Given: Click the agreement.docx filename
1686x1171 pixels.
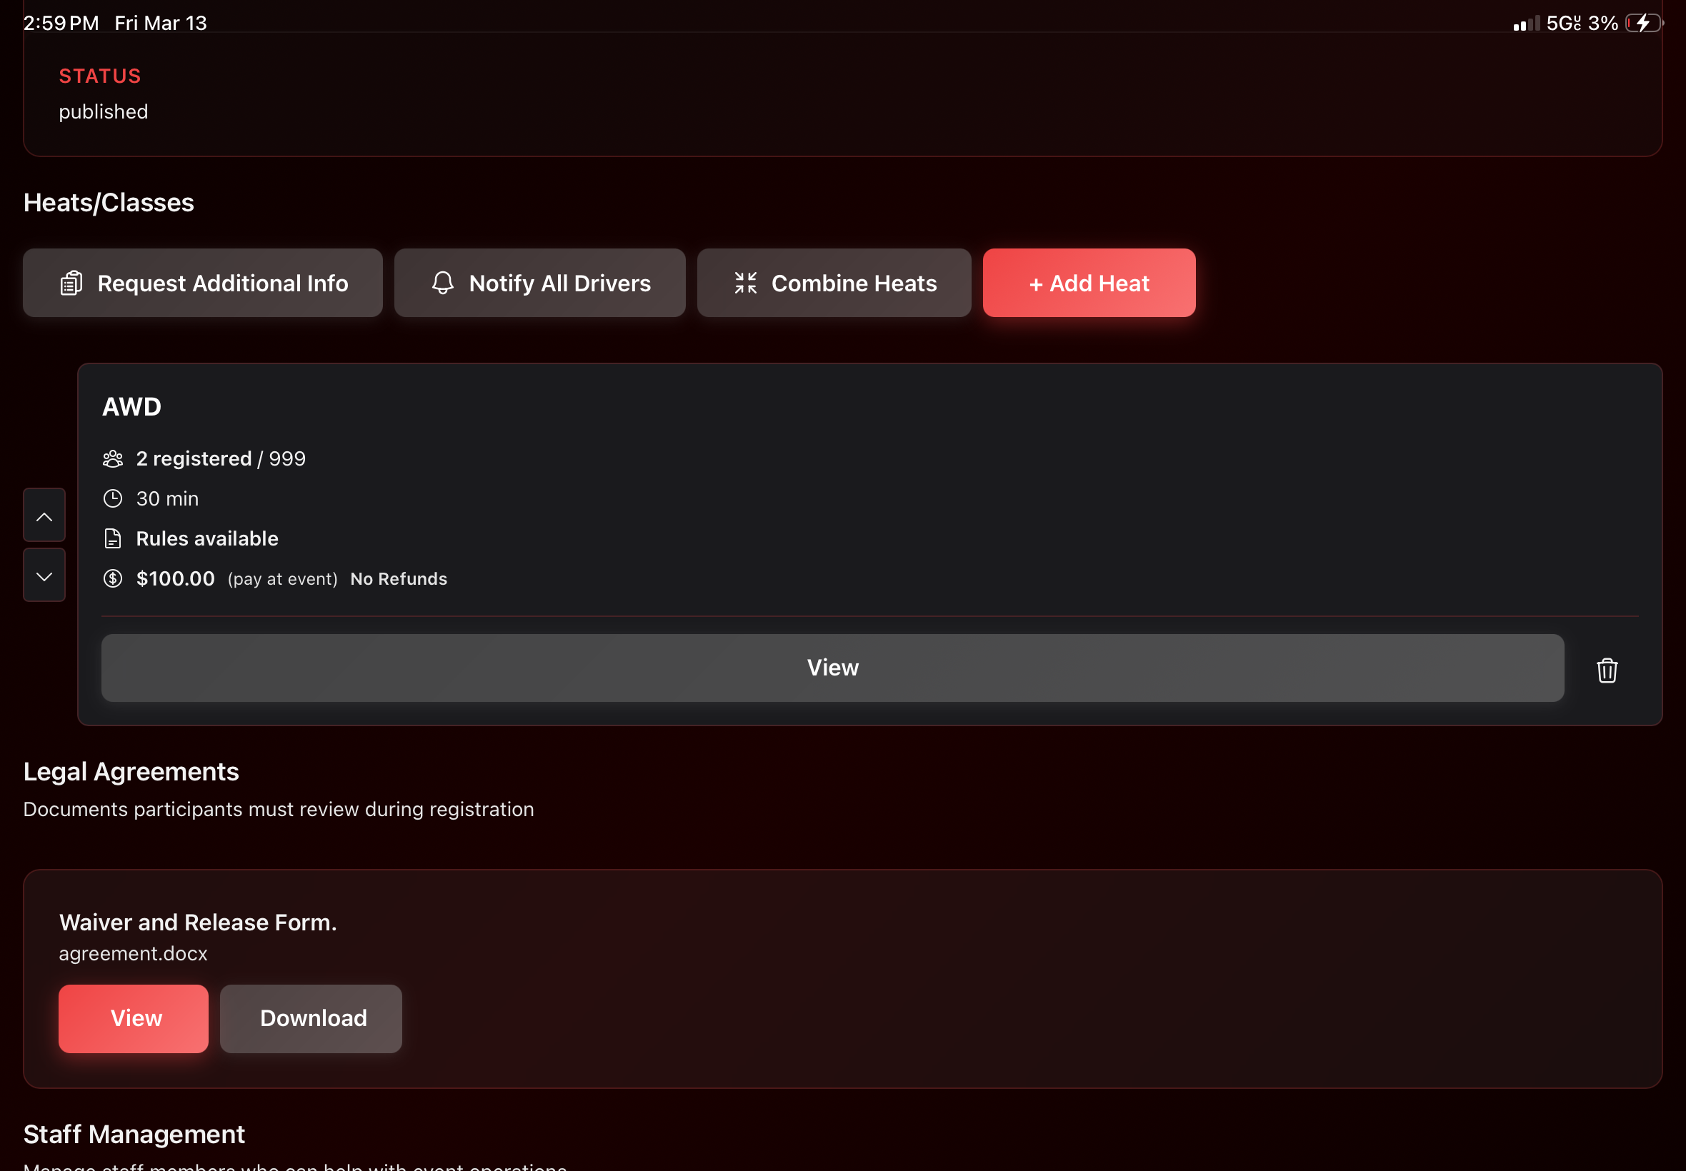Looking at the screenshot, I should [133, 954].
